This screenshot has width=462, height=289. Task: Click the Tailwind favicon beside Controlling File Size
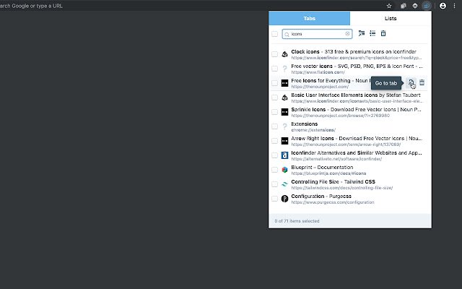(284, 184)
